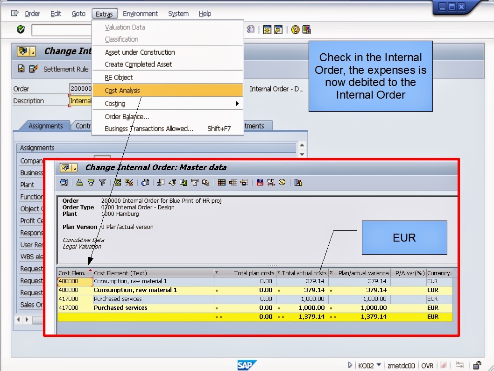Image resolution: width=494 pixels, height=371 pixels.
Task: Choose Create Completed Asset menu entry
Action: coord(168,64)
